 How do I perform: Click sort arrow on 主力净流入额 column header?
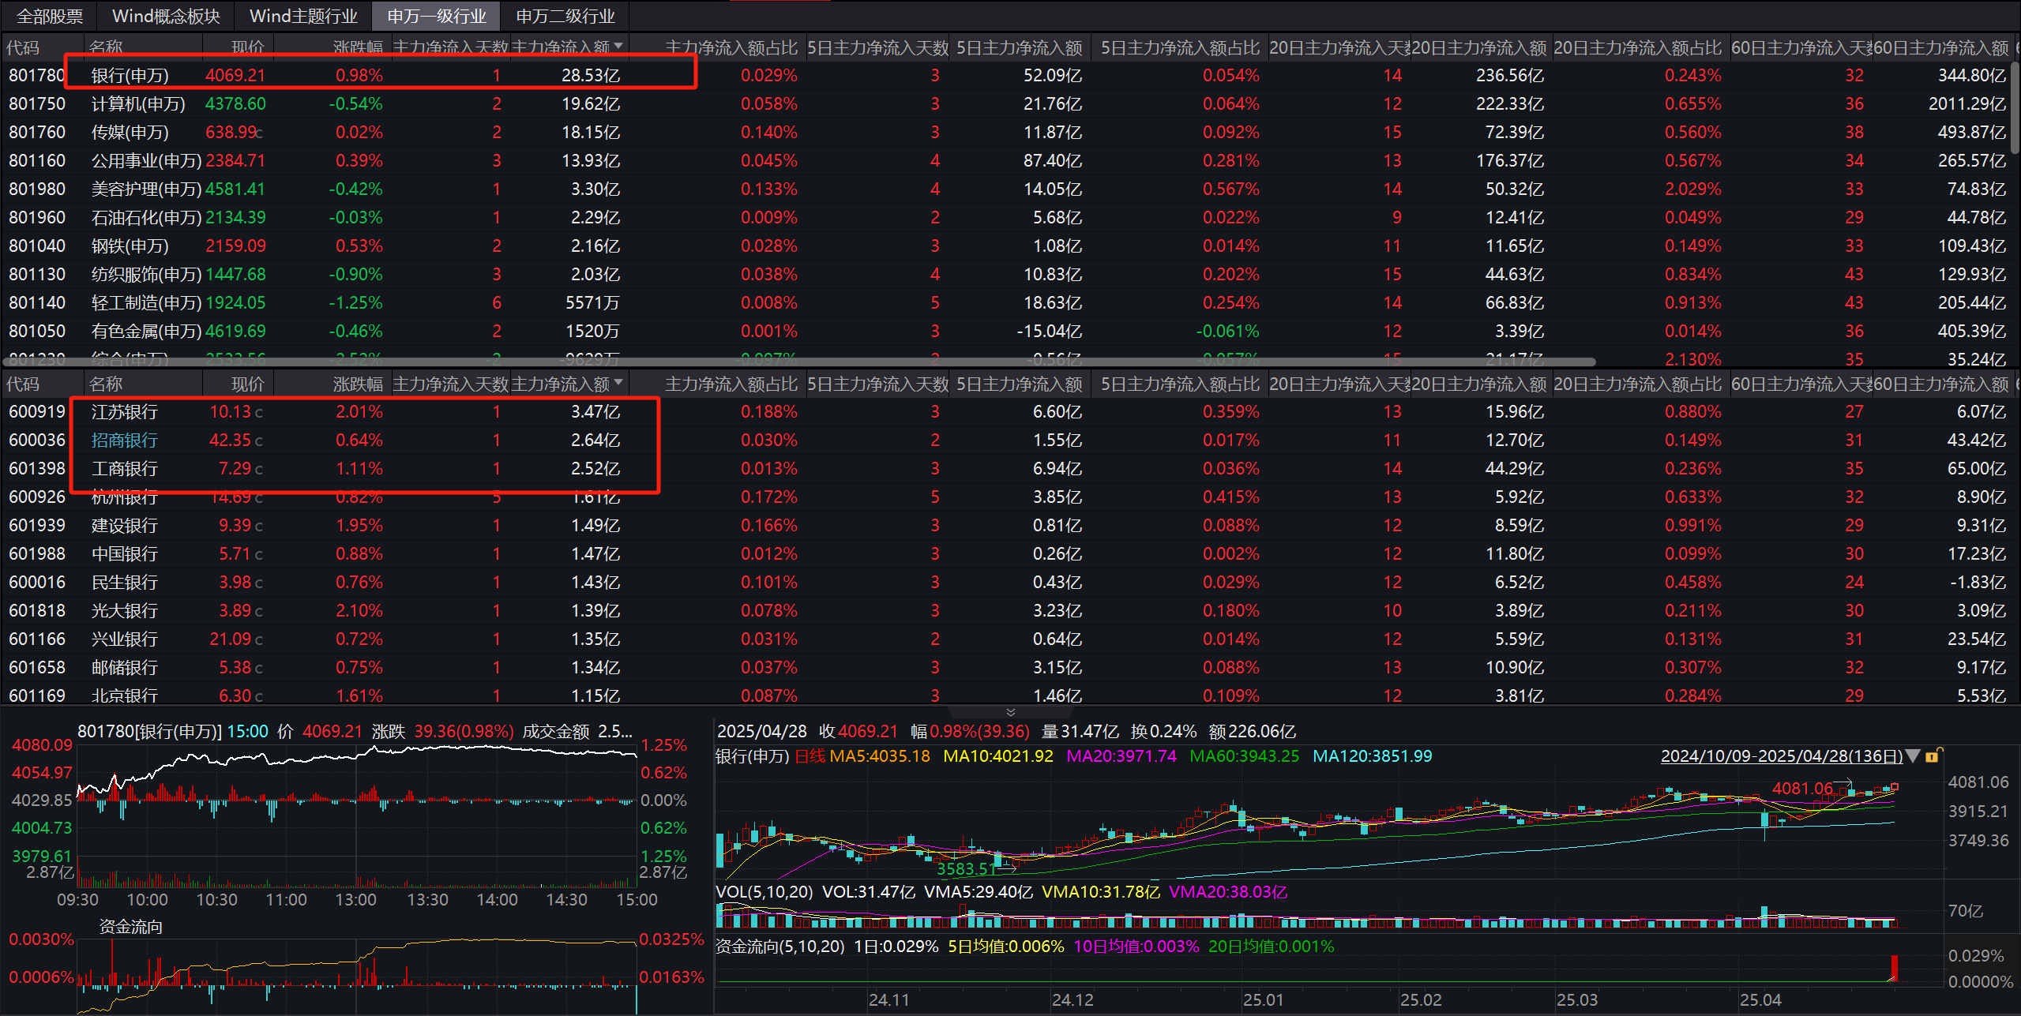(x=620, y=47)
